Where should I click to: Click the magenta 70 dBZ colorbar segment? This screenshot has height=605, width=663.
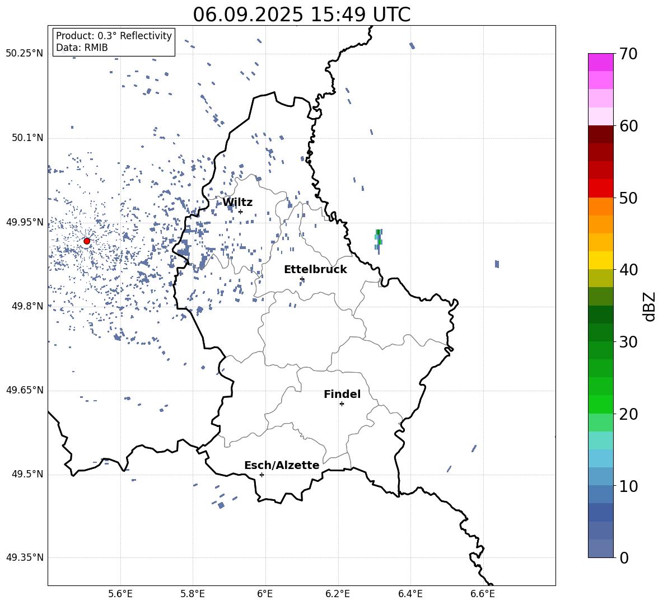tap(600, 62)
